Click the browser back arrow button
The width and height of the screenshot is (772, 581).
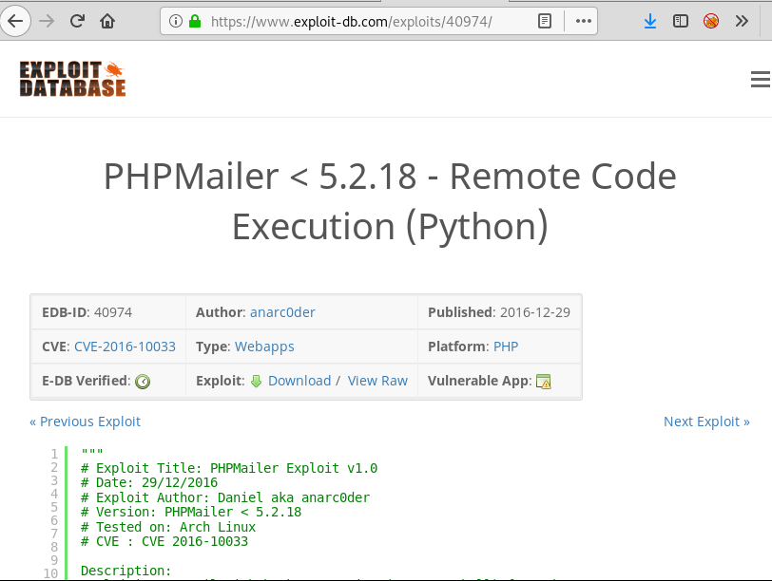click(16, 20)
